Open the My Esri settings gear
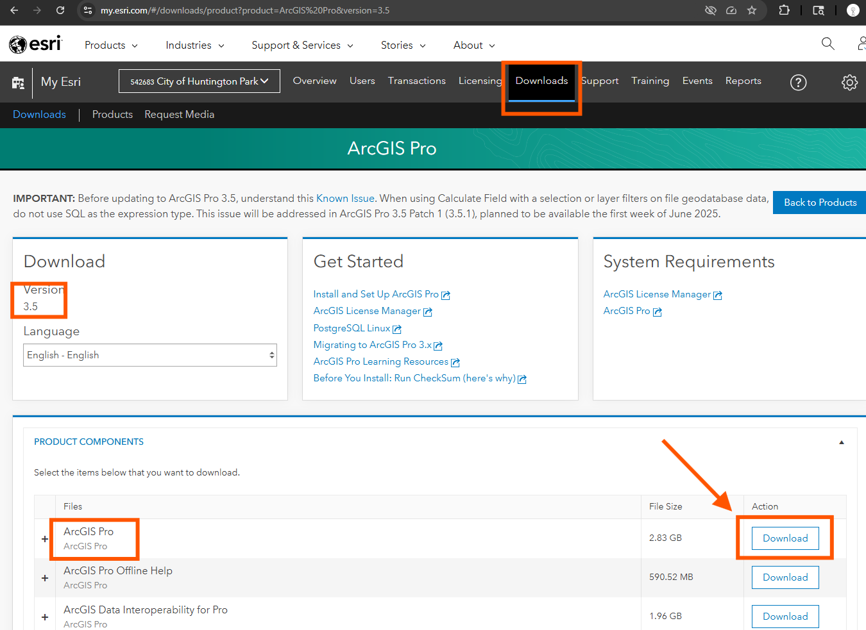Image resolution: width=866 pixels, height=630 pixels. (x=849, y=82)
